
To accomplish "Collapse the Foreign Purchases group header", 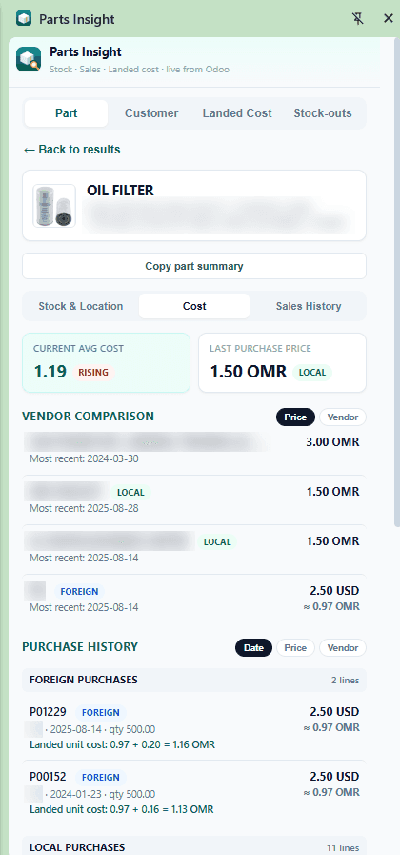I will [x=194, y=680].
